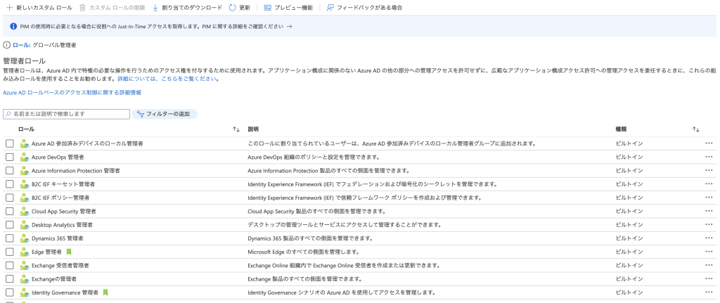Viewport: 720px width, 303px height.
Task: Check the B2C IEF キーセット管理者 row
Action: point(10,185)
